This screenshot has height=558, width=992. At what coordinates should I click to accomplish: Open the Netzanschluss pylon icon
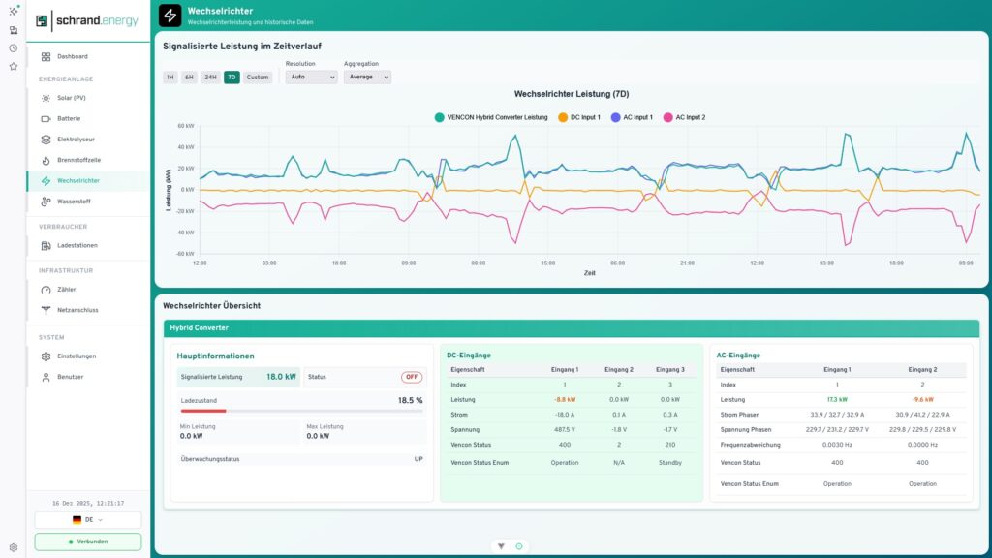(x=46, y=310)
